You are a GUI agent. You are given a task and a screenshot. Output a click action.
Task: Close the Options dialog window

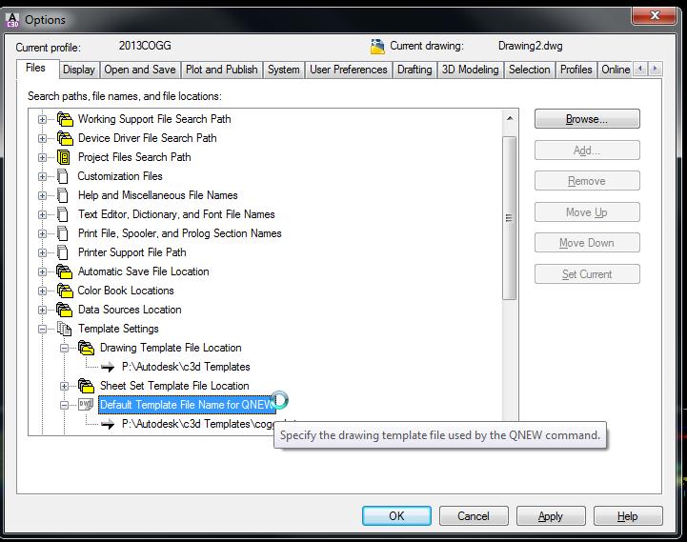[654, 16]
